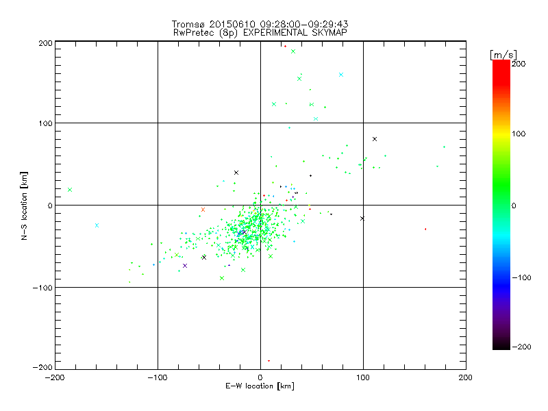Click the y-axis '200' tick label
Viewport: 548px width, 411px height.
[x=45, y=43]
